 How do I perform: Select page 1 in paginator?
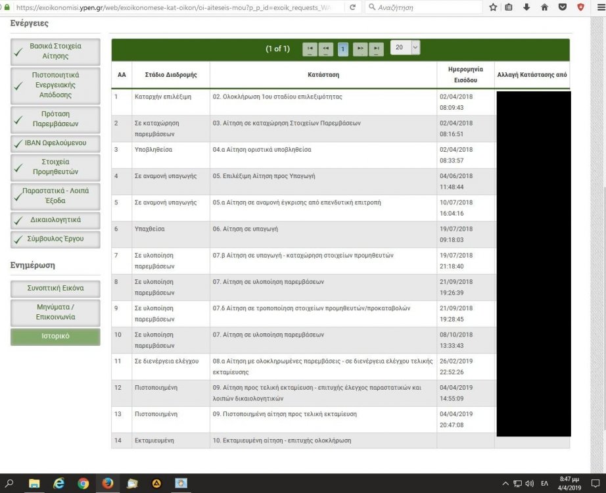pos(343,49)
